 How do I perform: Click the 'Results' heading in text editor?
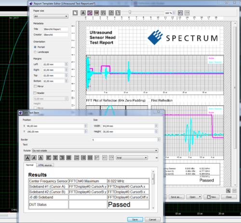click(38, 174)
